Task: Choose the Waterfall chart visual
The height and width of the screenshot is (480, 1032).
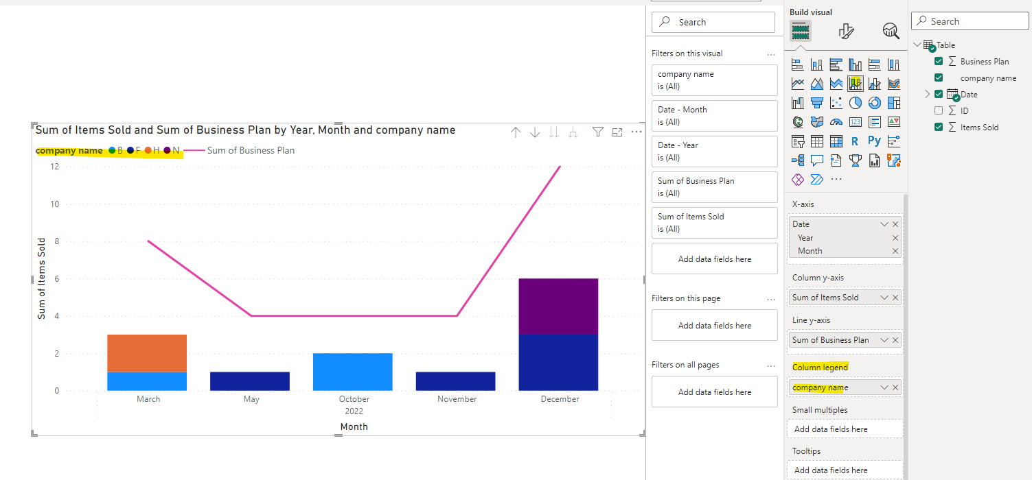Action: pos(798,103)
